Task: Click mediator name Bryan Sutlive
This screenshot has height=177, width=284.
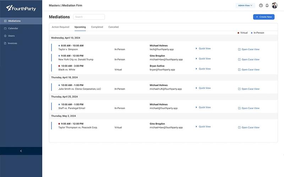Action: 157,66
